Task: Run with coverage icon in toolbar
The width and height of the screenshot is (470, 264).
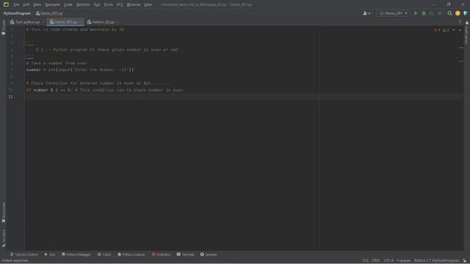Action: pyautogui.click(x=432, y=13)
